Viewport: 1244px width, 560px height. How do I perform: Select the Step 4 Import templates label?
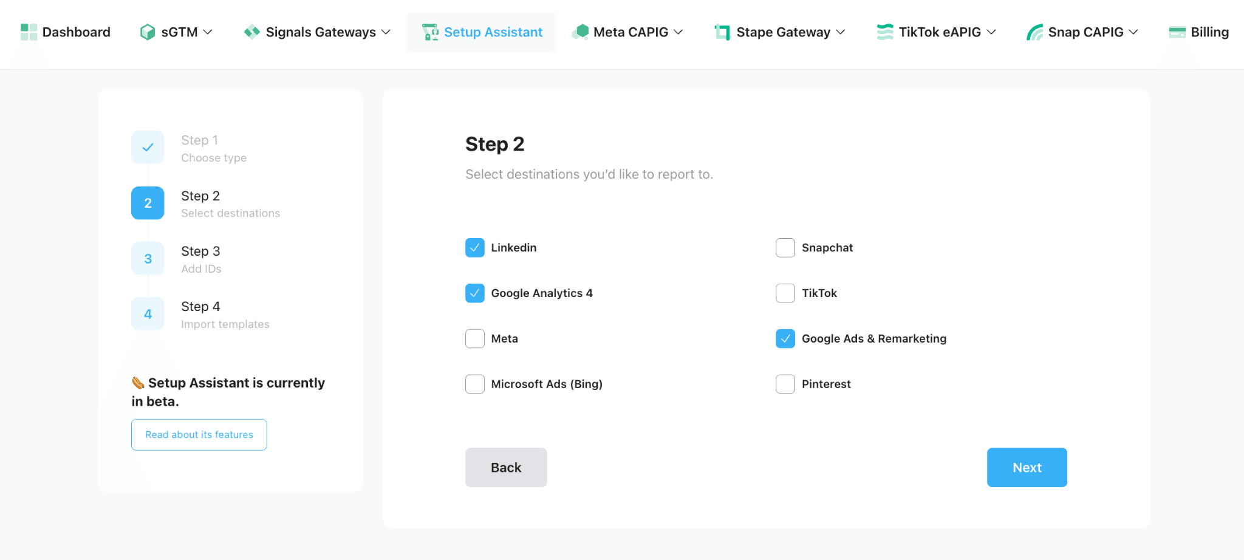click(225, 315)
